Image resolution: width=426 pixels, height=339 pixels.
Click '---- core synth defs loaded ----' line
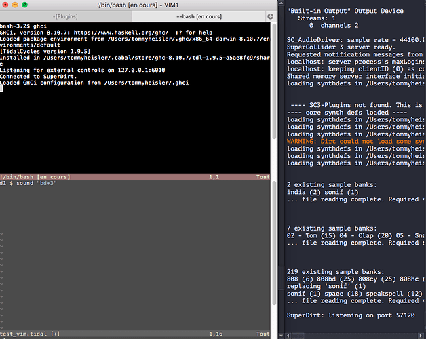[x=347, y=113]
